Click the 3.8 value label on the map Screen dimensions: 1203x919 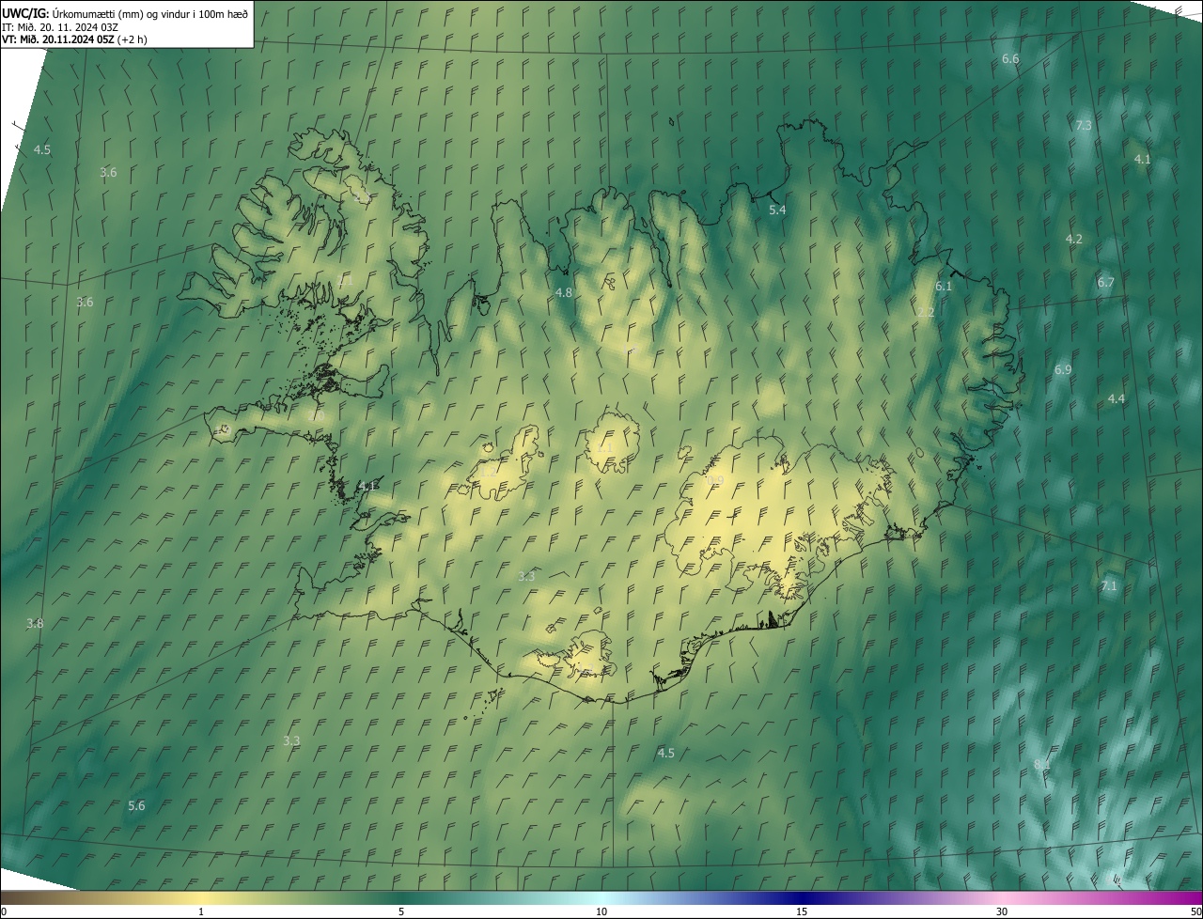35,623
